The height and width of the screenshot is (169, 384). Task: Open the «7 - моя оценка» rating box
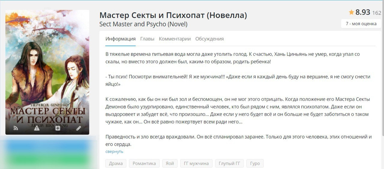pyautogui.click(x=361, y=24)
